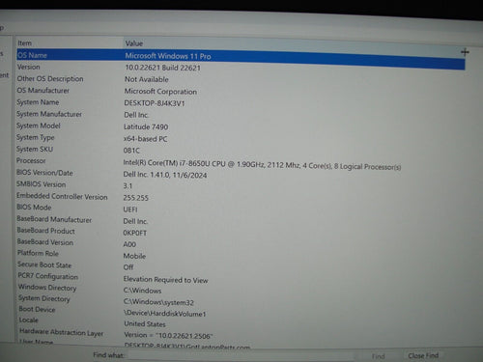This screenshot has width=483, height=362.
Task: Click the Find button
Action: [378, 356]
